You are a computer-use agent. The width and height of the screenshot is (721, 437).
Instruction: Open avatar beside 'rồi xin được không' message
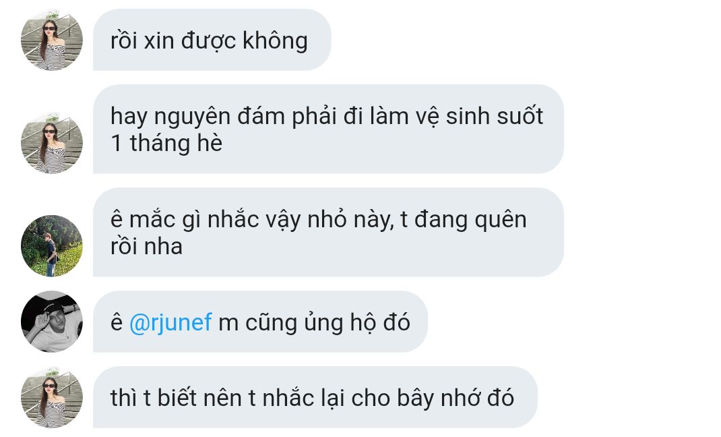(x=52, y=40)
